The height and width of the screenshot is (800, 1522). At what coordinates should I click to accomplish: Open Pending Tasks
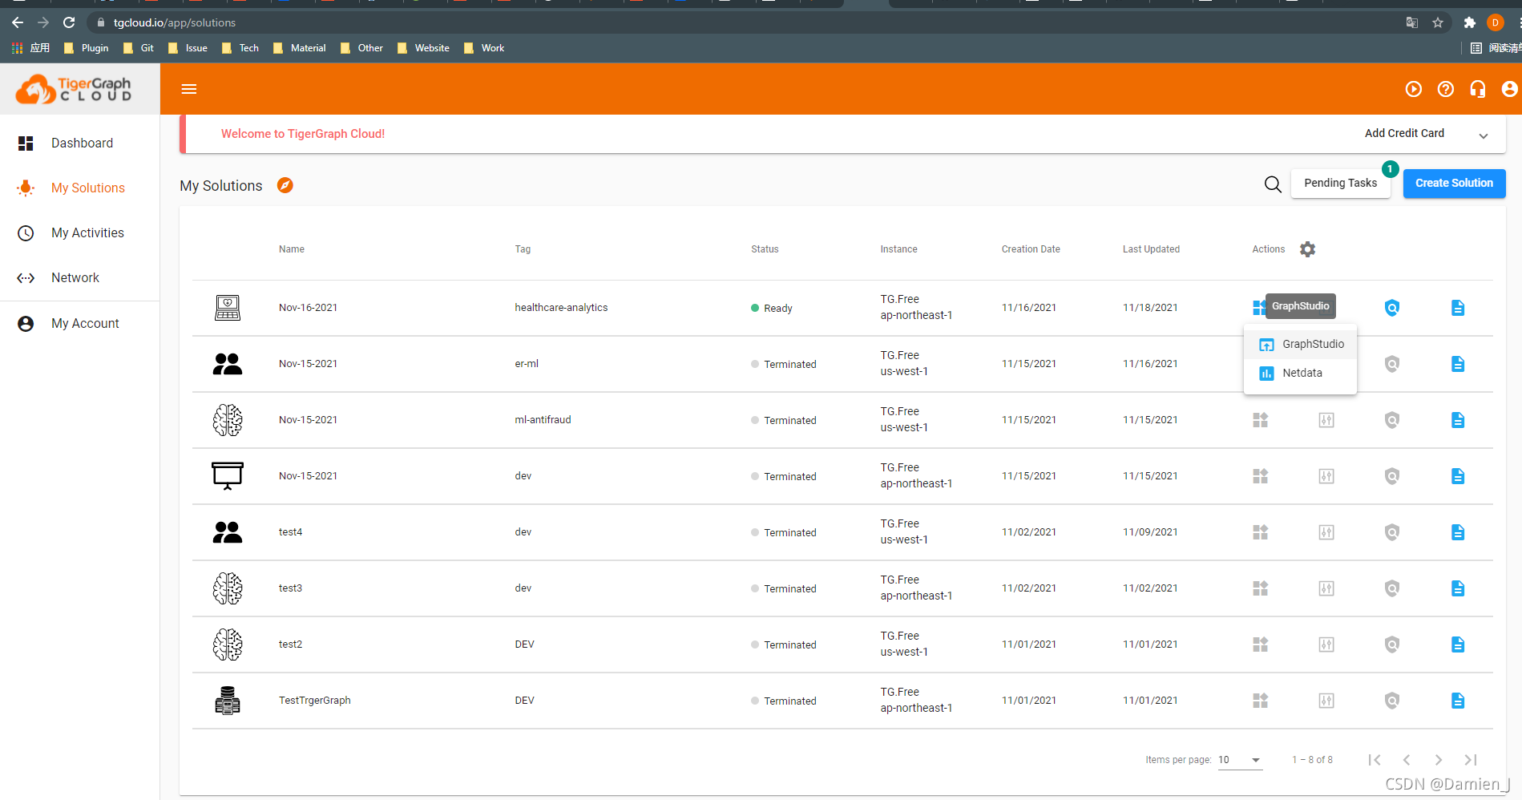(x=1340, y=183)
